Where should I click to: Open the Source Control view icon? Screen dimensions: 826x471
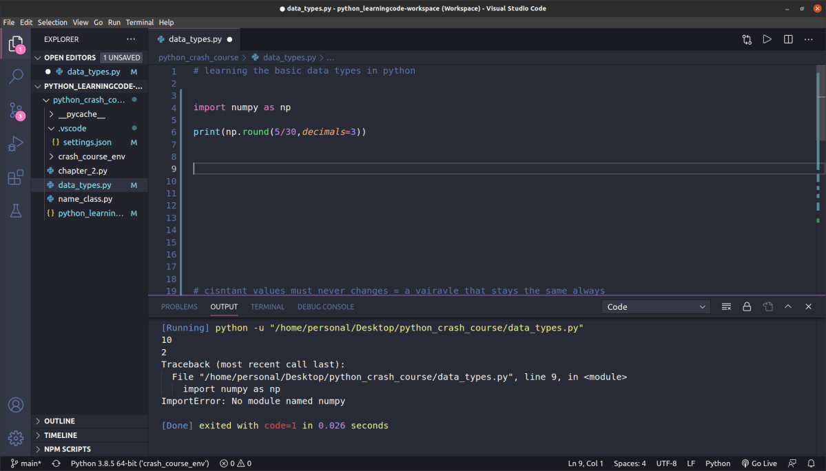[16, 110]
